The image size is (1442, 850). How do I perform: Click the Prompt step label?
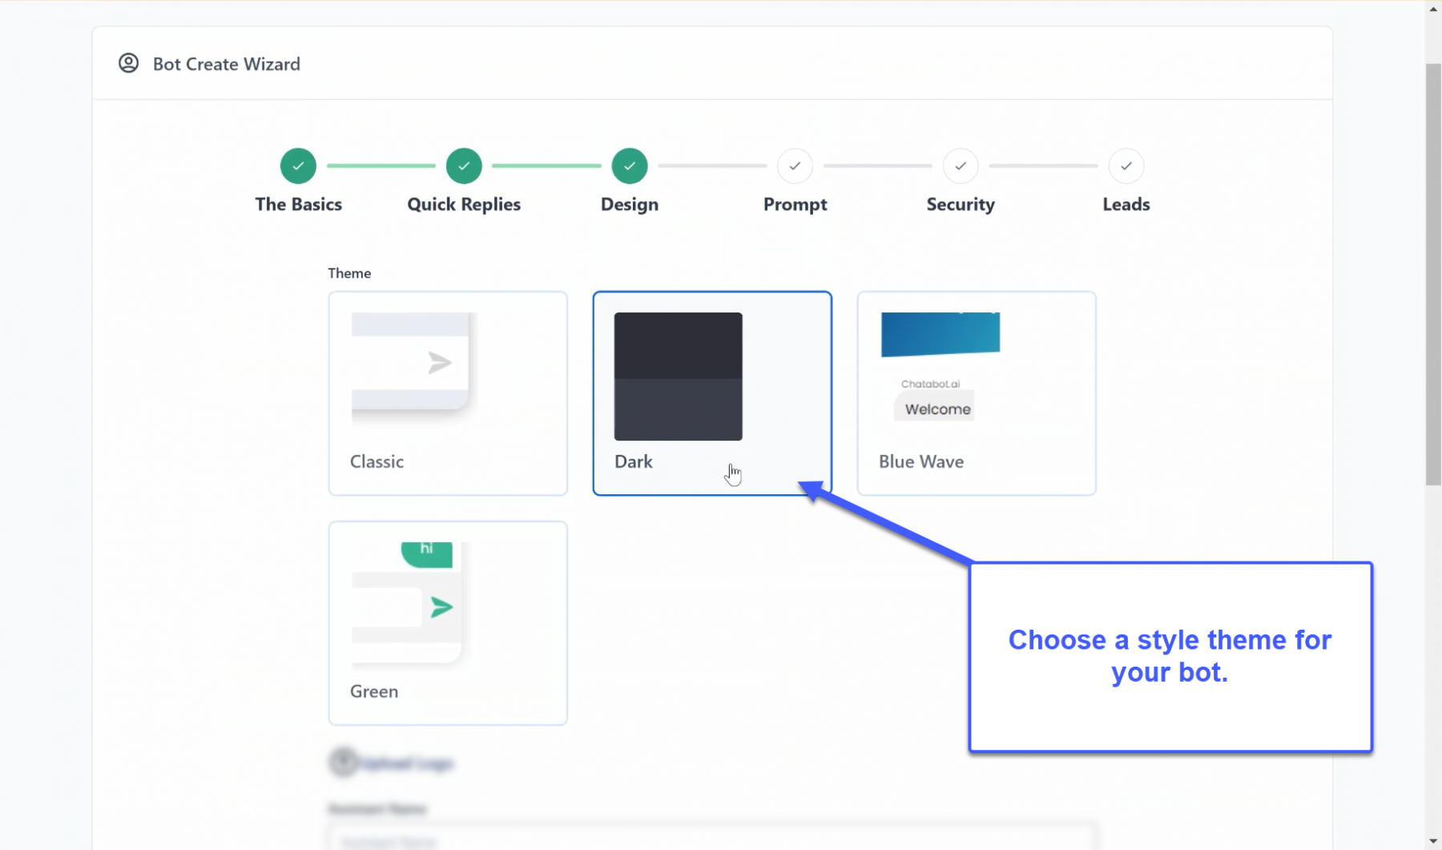click(x=795, y=204)
